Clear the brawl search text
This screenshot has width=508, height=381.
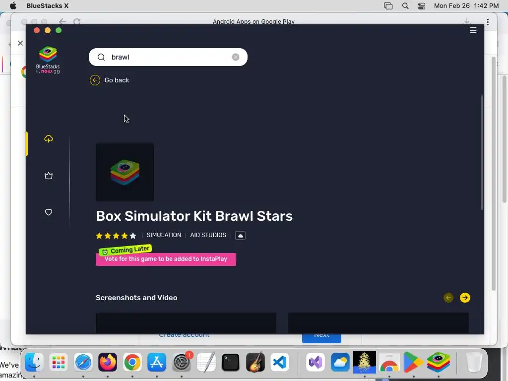[236, 57]
